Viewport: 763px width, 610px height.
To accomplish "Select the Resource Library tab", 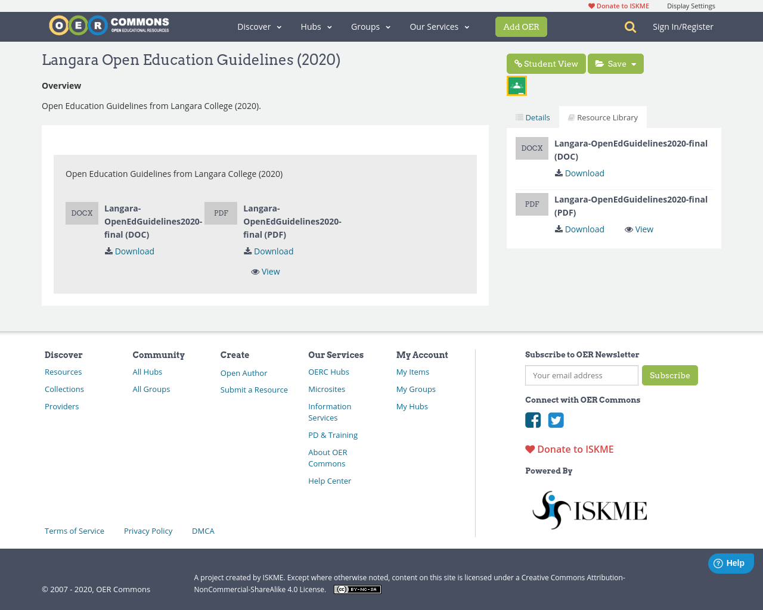I will 603,117.
